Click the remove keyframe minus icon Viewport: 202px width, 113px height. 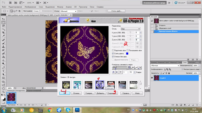(136, 68)
